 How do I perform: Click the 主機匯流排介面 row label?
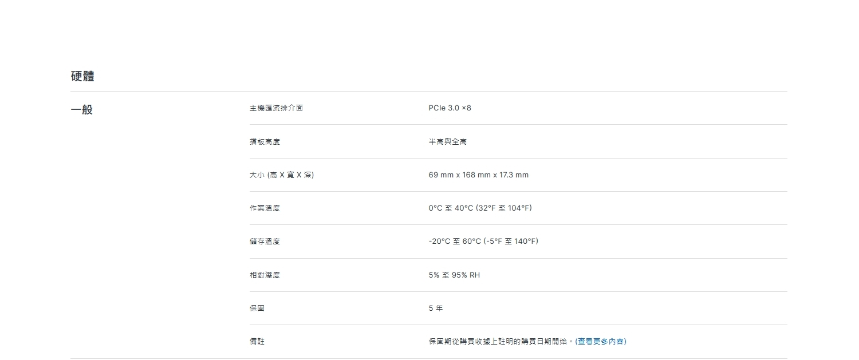click(276, 108)
